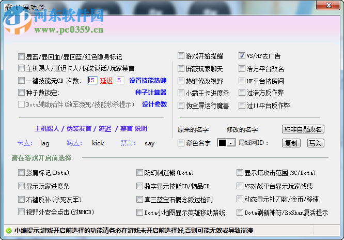Enable 防幻刺迷糊(Dota) checkbox
344x240 pixels.
point(139,173)
